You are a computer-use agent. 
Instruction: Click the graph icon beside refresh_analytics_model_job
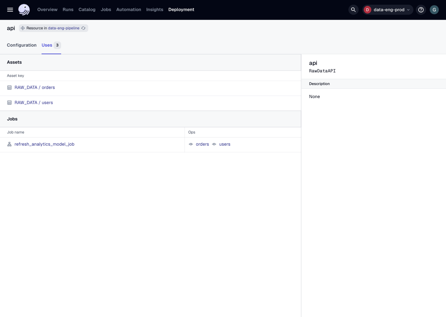[9, 144]
